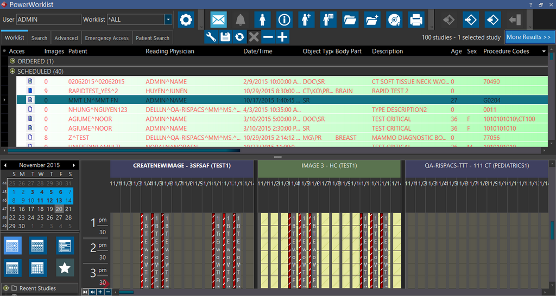This screenshot has height=296, width=556.
Task: Switch to list-style schedule view icon
Action: point(65,245)
